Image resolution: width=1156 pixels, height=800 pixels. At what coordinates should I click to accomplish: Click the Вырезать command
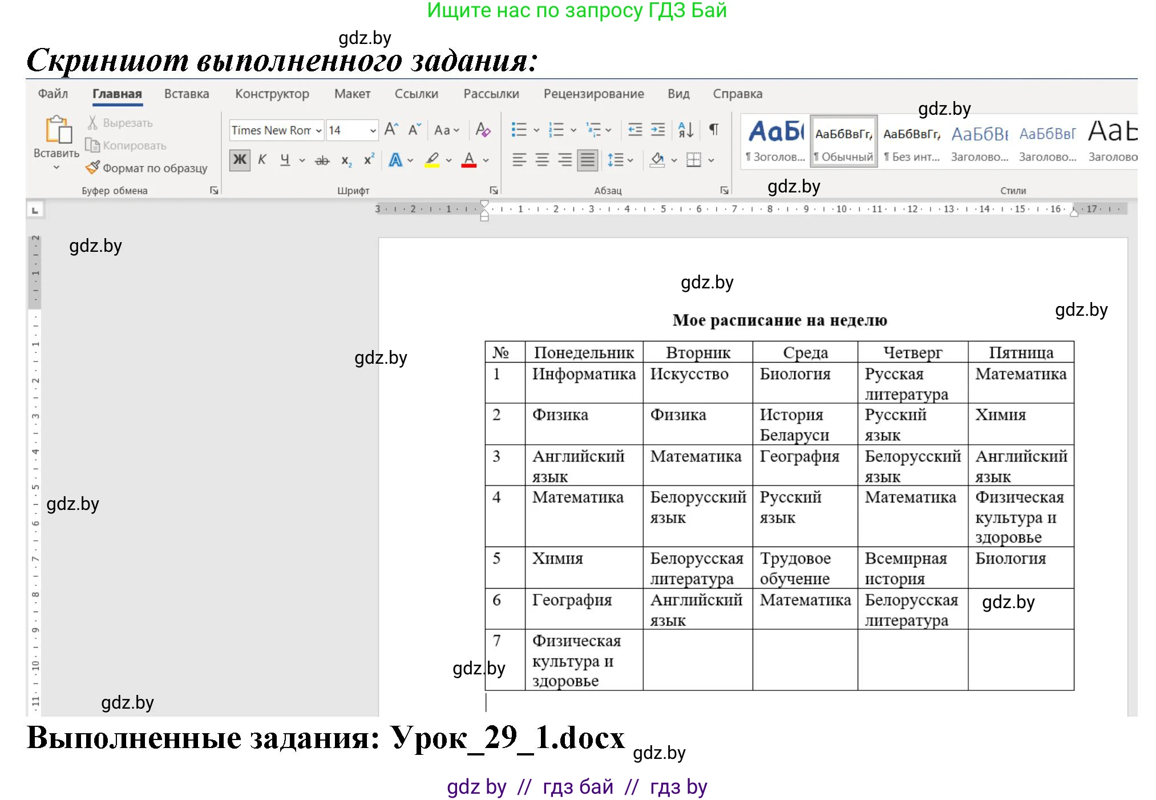click(x=122, y=122)
